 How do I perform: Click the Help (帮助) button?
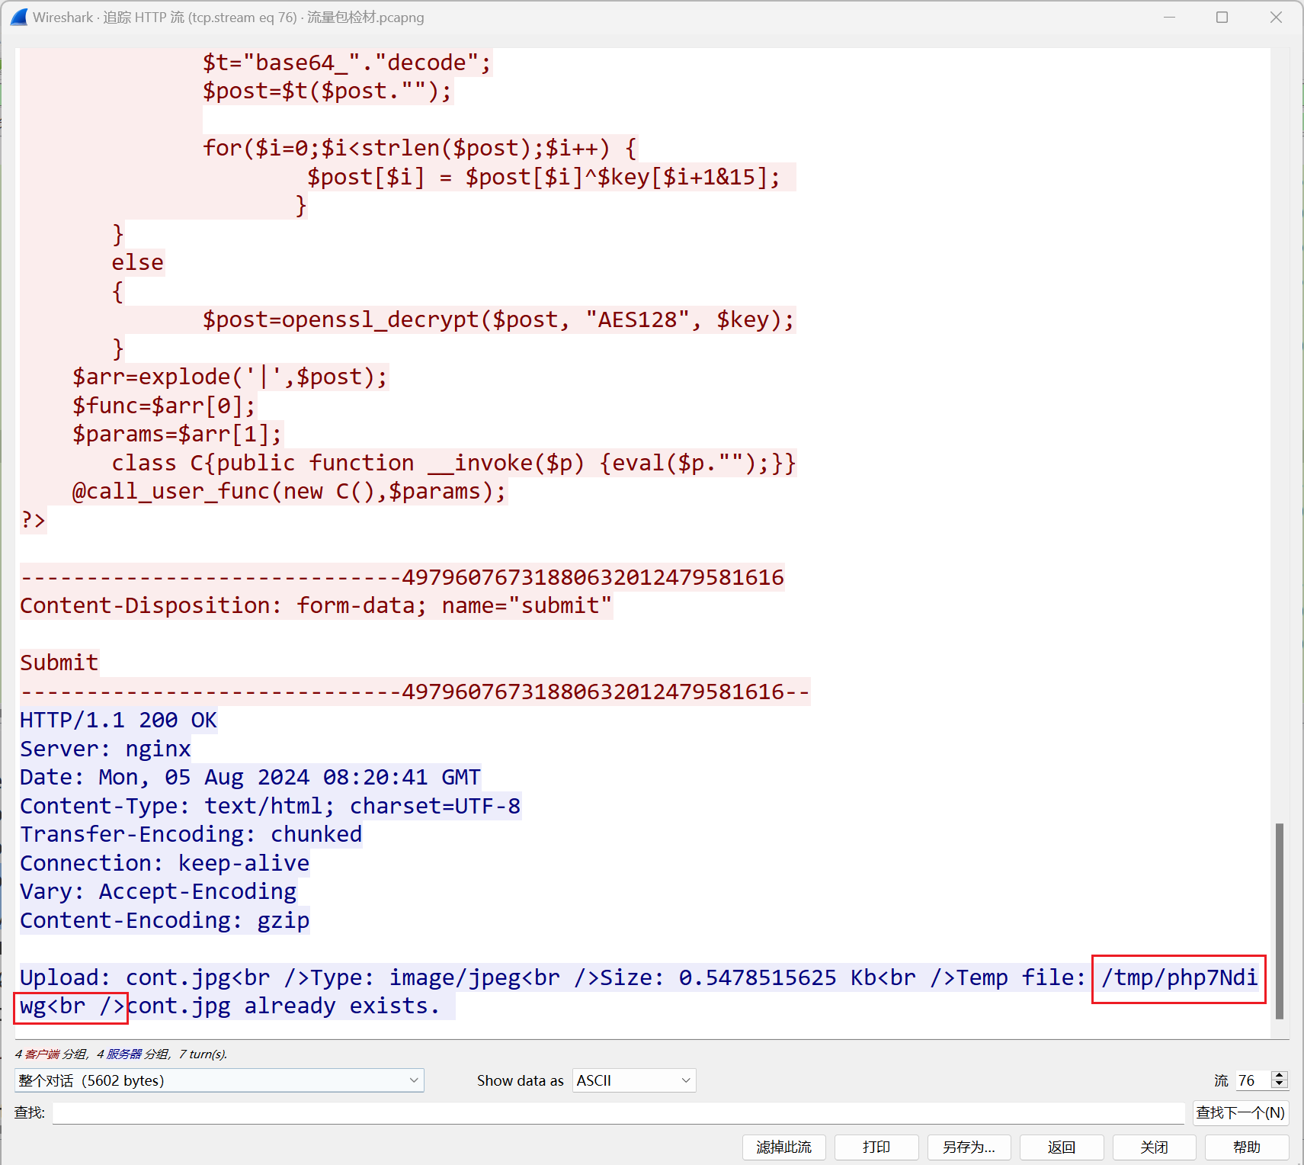point(1247,1147)
